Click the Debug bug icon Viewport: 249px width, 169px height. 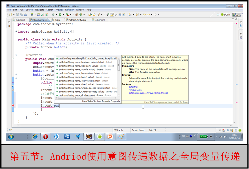53,15
